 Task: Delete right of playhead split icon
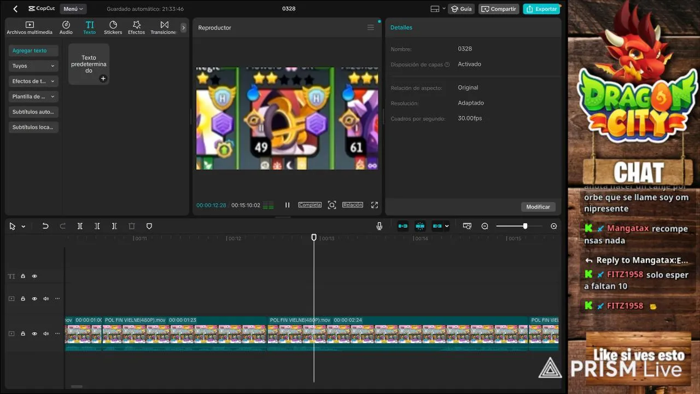pyautogui.click(x=114, y=226)
